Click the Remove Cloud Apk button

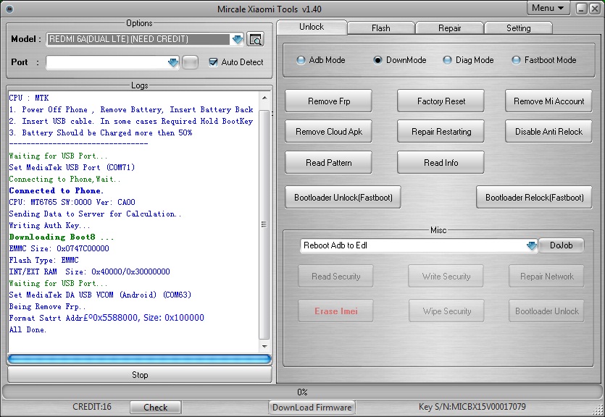pyautogui.click(x=329, y=132)
